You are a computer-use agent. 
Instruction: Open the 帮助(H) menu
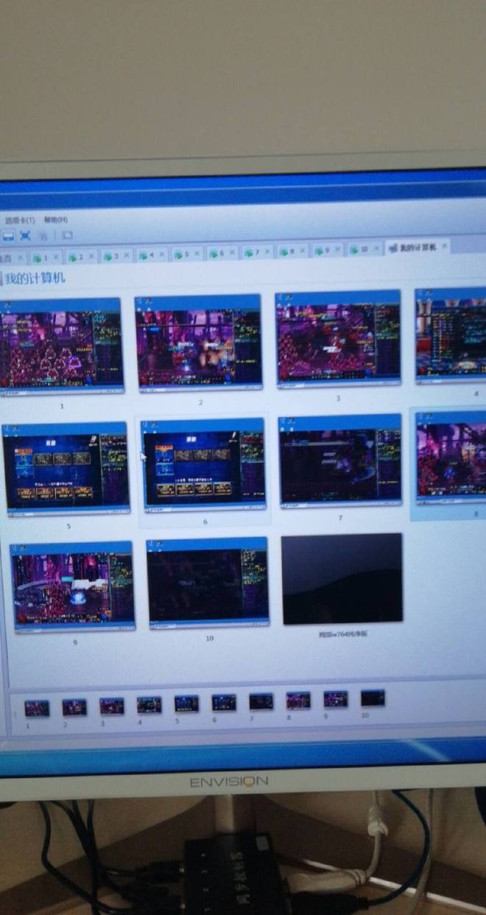click(x=56, y=220)
